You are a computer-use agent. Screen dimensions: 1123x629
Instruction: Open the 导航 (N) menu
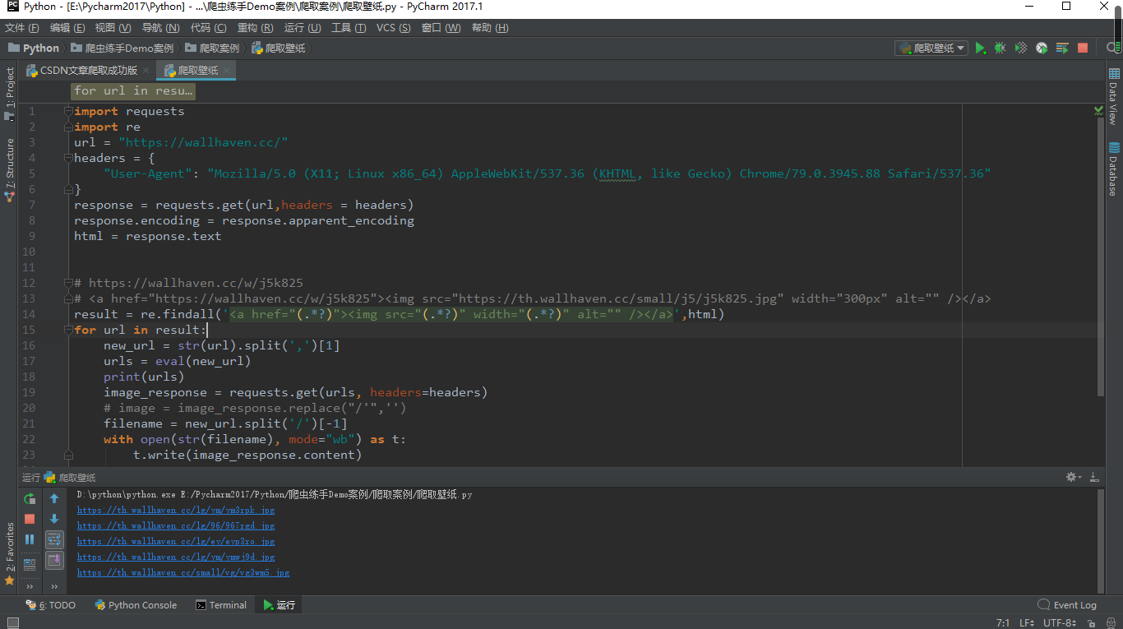point(160,28)
